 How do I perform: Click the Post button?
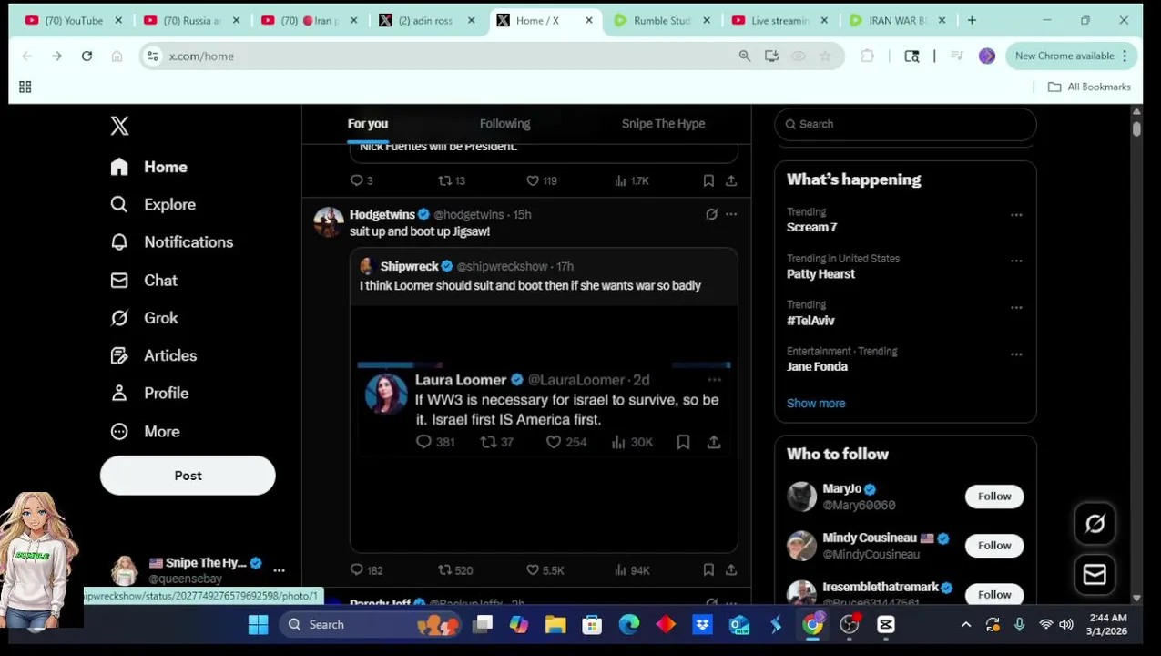pyautogui.click(x=188, y=476)
